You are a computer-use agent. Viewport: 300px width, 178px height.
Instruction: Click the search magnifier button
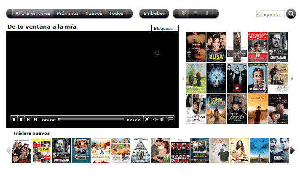coord(291,14)
